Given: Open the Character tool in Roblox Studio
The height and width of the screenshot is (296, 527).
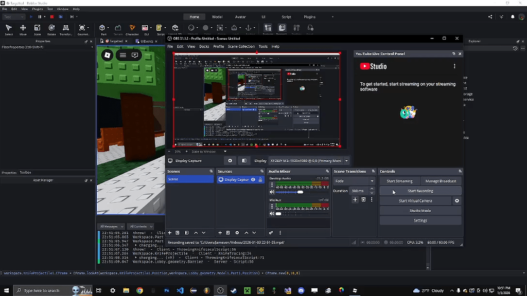Looking at the screenshot, I should (132, 29).
